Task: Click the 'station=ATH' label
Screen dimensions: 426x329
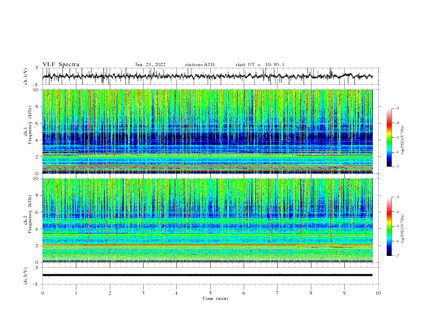Action: (200, 65)
